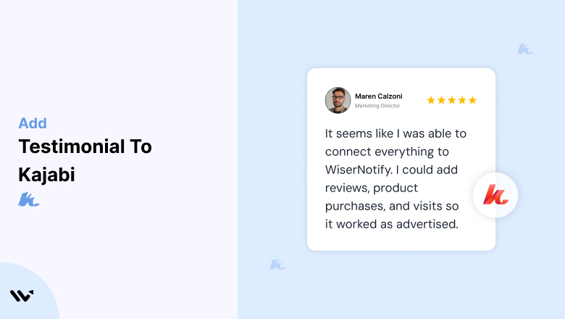
Task: Click the faint Kajabi icon at top right
Action: coord(524,49)
